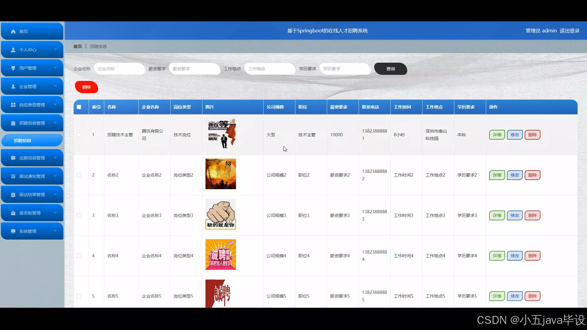This screenshot has width=587, height=330.
Task: Click the red 删除 batch delete button
Action: tap(86, 87)
